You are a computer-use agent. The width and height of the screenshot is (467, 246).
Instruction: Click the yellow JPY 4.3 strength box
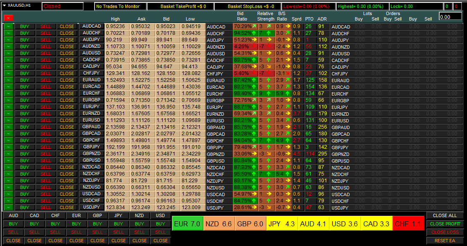pyautogui.click(x=282, y=223)
